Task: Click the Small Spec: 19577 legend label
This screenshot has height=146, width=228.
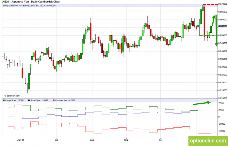Action: tap(39, 100)
